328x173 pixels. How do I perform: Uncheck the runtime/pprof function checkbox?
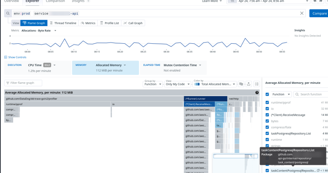(x=267, y=102)
